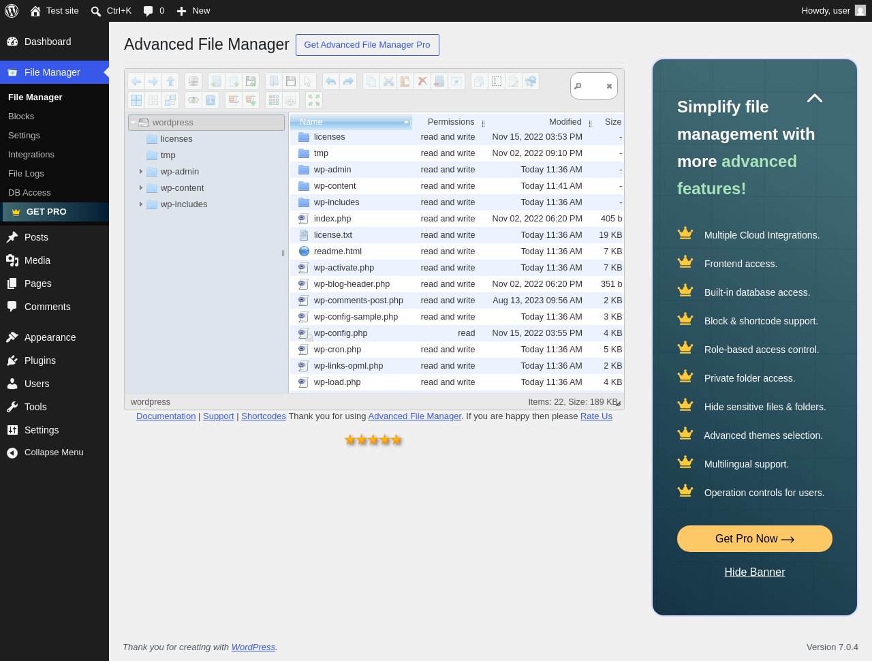The width and height of the screenshot is (872, 661).
Task: Click the blue Get info icon
Action: tap(211, 100)
